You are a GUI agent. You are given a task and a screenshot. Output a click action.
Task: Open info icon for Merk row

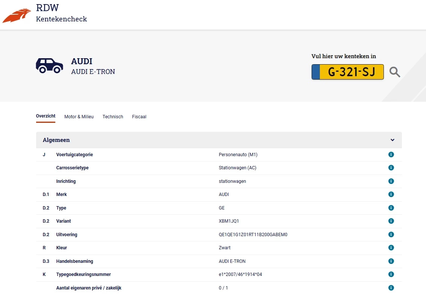coord(391,194)
